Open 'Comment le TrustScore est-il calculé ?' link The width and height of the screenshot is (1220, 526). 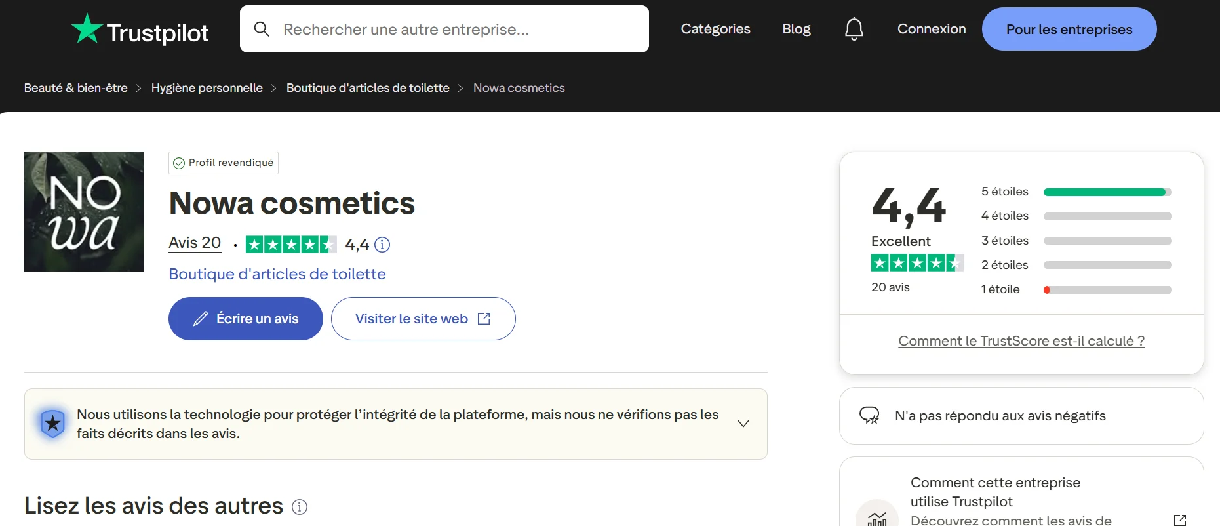pos(1021,341)
